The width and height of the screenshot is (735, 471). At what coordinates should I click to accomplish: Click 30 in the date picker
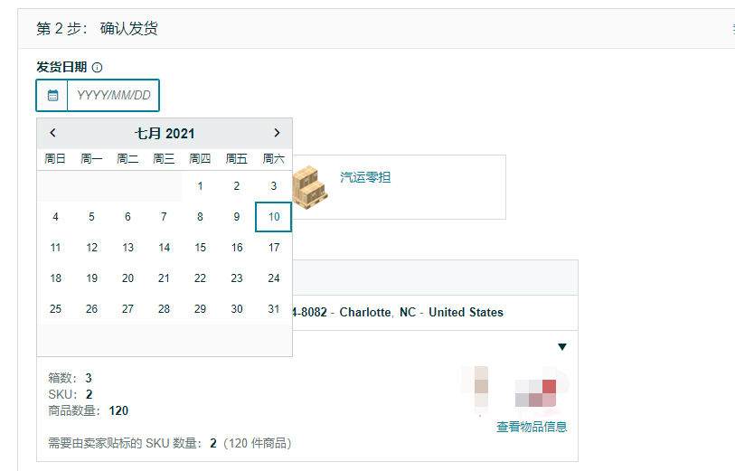tap(237, 309)
